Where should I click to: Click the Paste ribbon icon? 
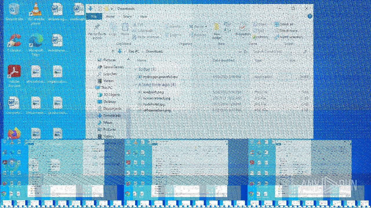125,30
